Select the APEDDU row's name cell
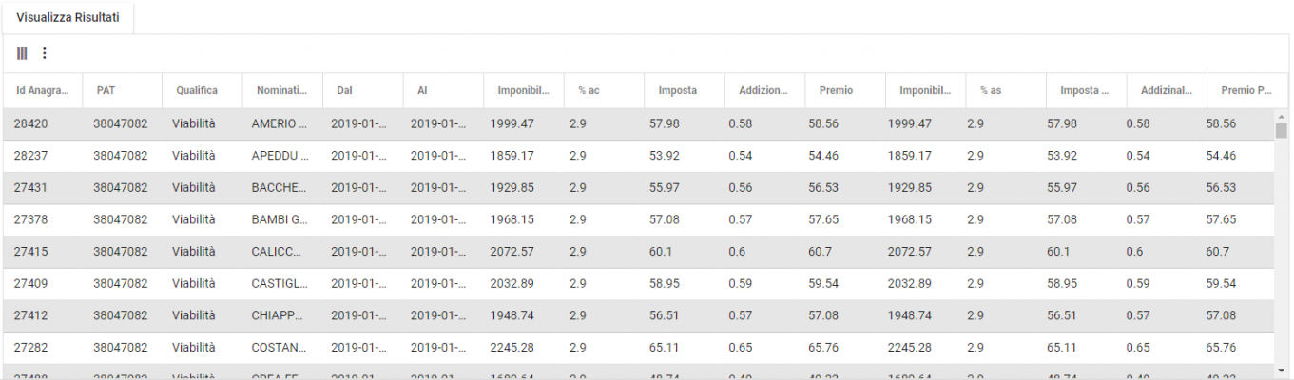Image resolution: width=1294 pixels, height=380 pixels. [x=280, y=156]
